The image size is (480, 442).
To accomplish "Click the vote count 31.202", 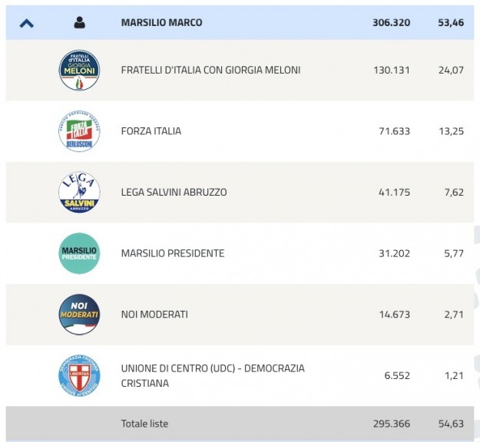I will coord(394,253).
